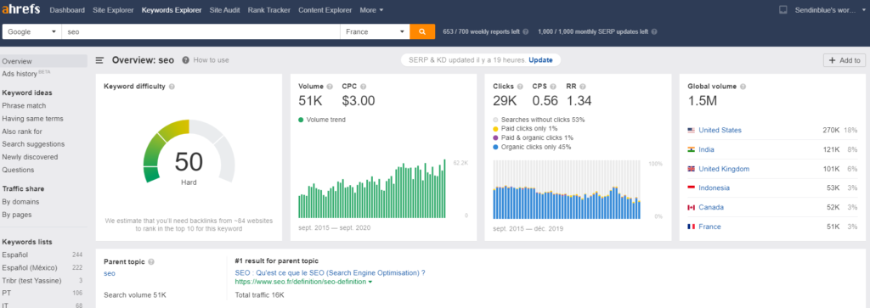Click the Indonesia flag icon
Viewport: 870px width, 308px height.
691,188
